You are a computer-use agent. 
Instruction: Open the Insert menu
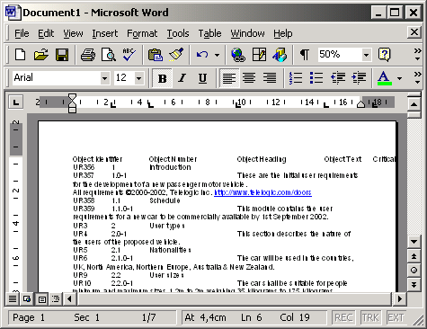click(x=104, y=33)
